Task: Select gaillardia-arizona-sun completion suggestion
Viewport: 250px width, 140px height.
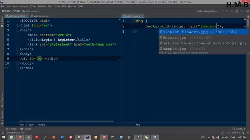Action: 203,43
